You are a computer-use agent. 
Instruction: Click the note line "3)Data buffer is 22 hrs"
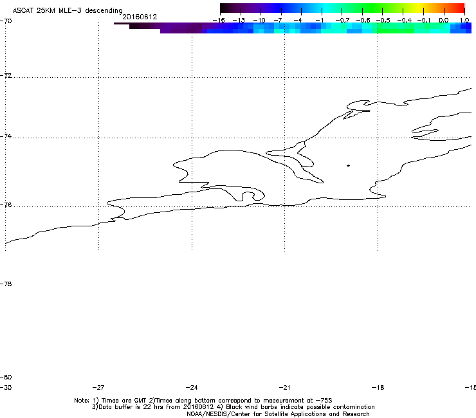point(233,407)
